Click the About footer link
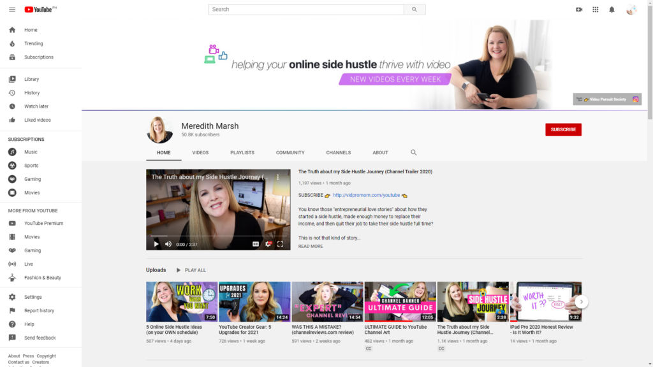The width and height of the screenshot is (653, 367). (14, 356)
